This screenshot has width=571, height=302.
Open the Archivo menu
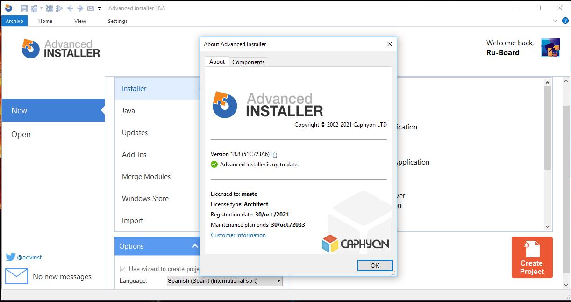coord(14,21)
